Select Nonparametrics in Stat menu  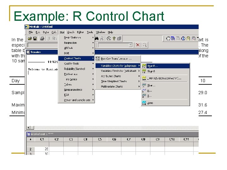point(76,90)
